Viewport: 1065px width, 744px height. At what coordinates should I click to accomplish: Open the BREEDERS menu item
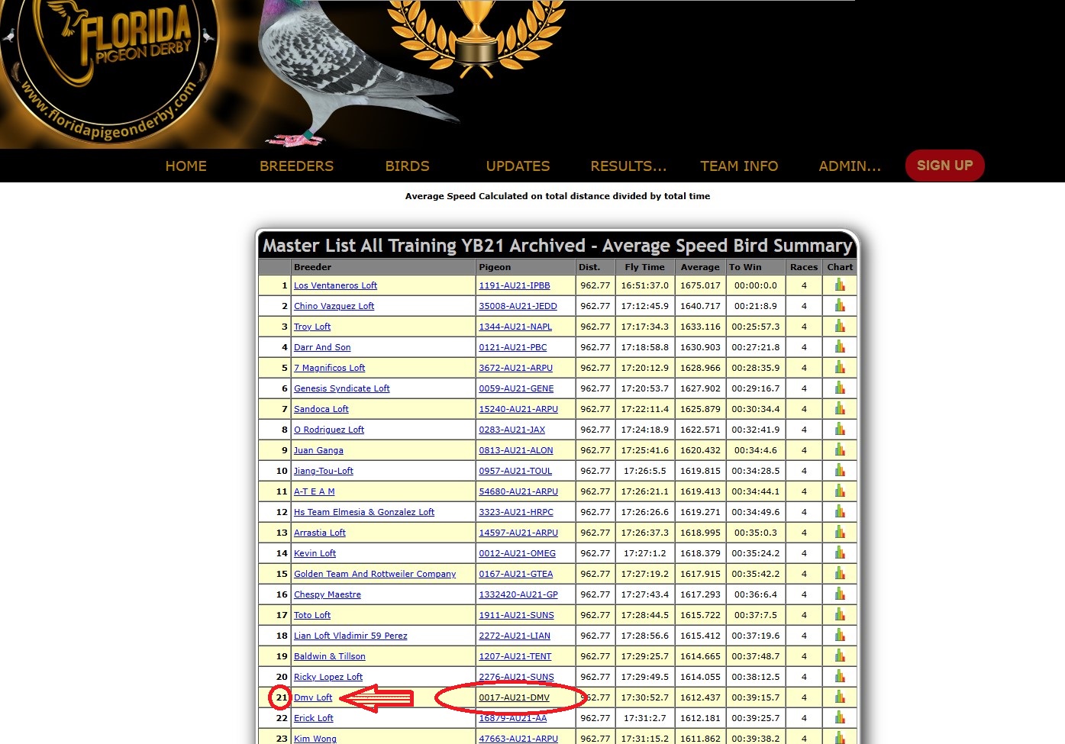click(x=296, y=166)
